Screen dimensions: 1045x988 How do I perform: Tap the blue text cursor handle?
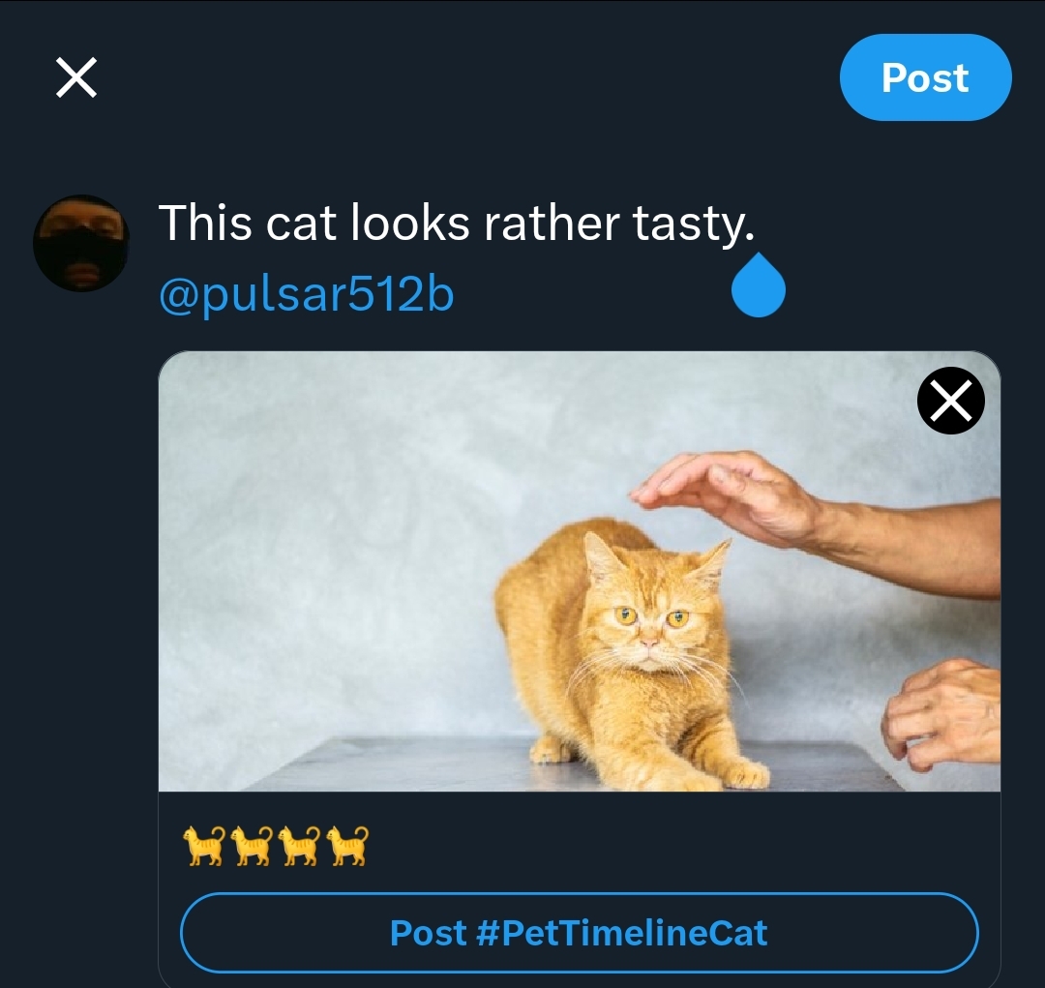[x=758, y=287]
